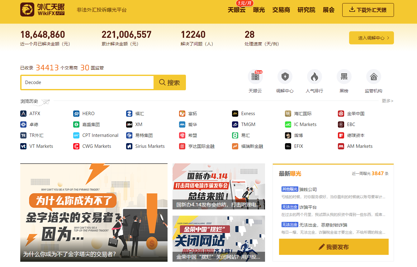417x267 pixels.
Task: Click the IC Markets logo icon
Action: [288, 124]
